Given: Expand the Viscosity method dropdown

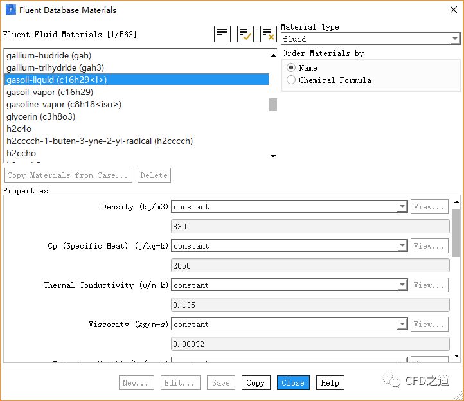Looking at the screenshot, I should (x=289, y=325).
